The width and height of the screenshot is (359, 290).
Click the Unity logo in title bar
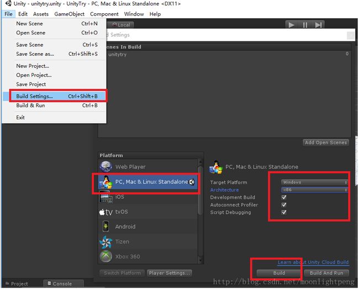8,3
